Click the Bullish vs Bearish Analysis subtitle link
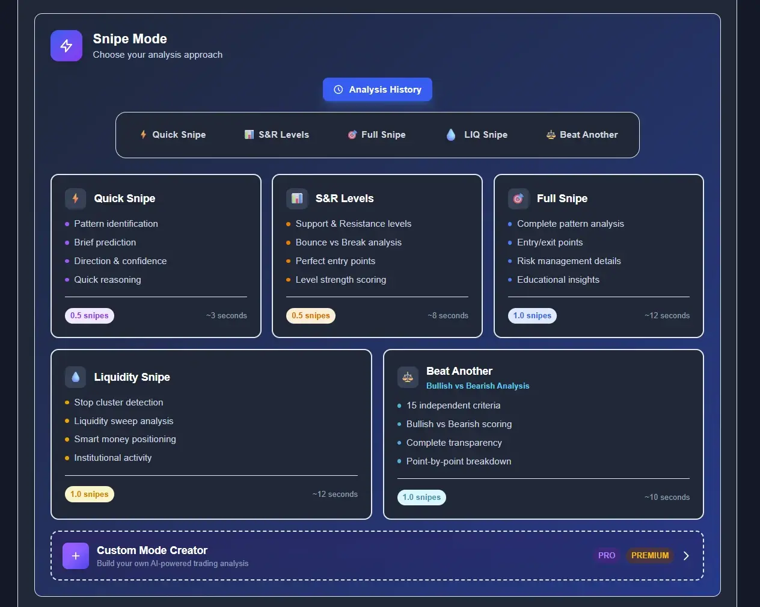Image resolution: width=760 pixels, height=607 pixels. click(x=478, y=386)
